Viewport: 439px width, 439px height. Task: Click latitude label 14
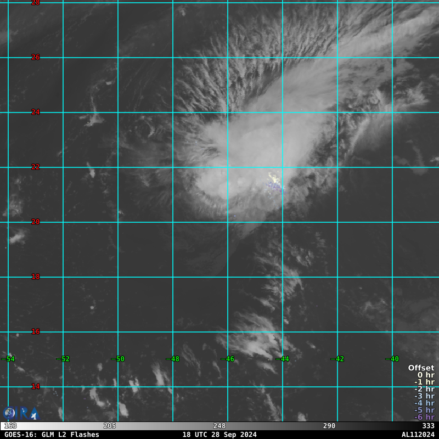tap(36, 386)
